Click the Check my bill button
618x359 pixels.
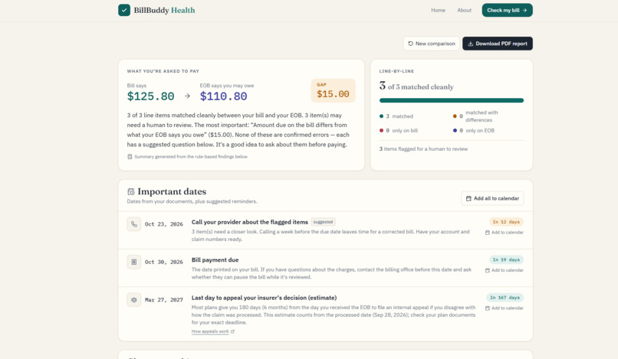[x=507, y=10]
